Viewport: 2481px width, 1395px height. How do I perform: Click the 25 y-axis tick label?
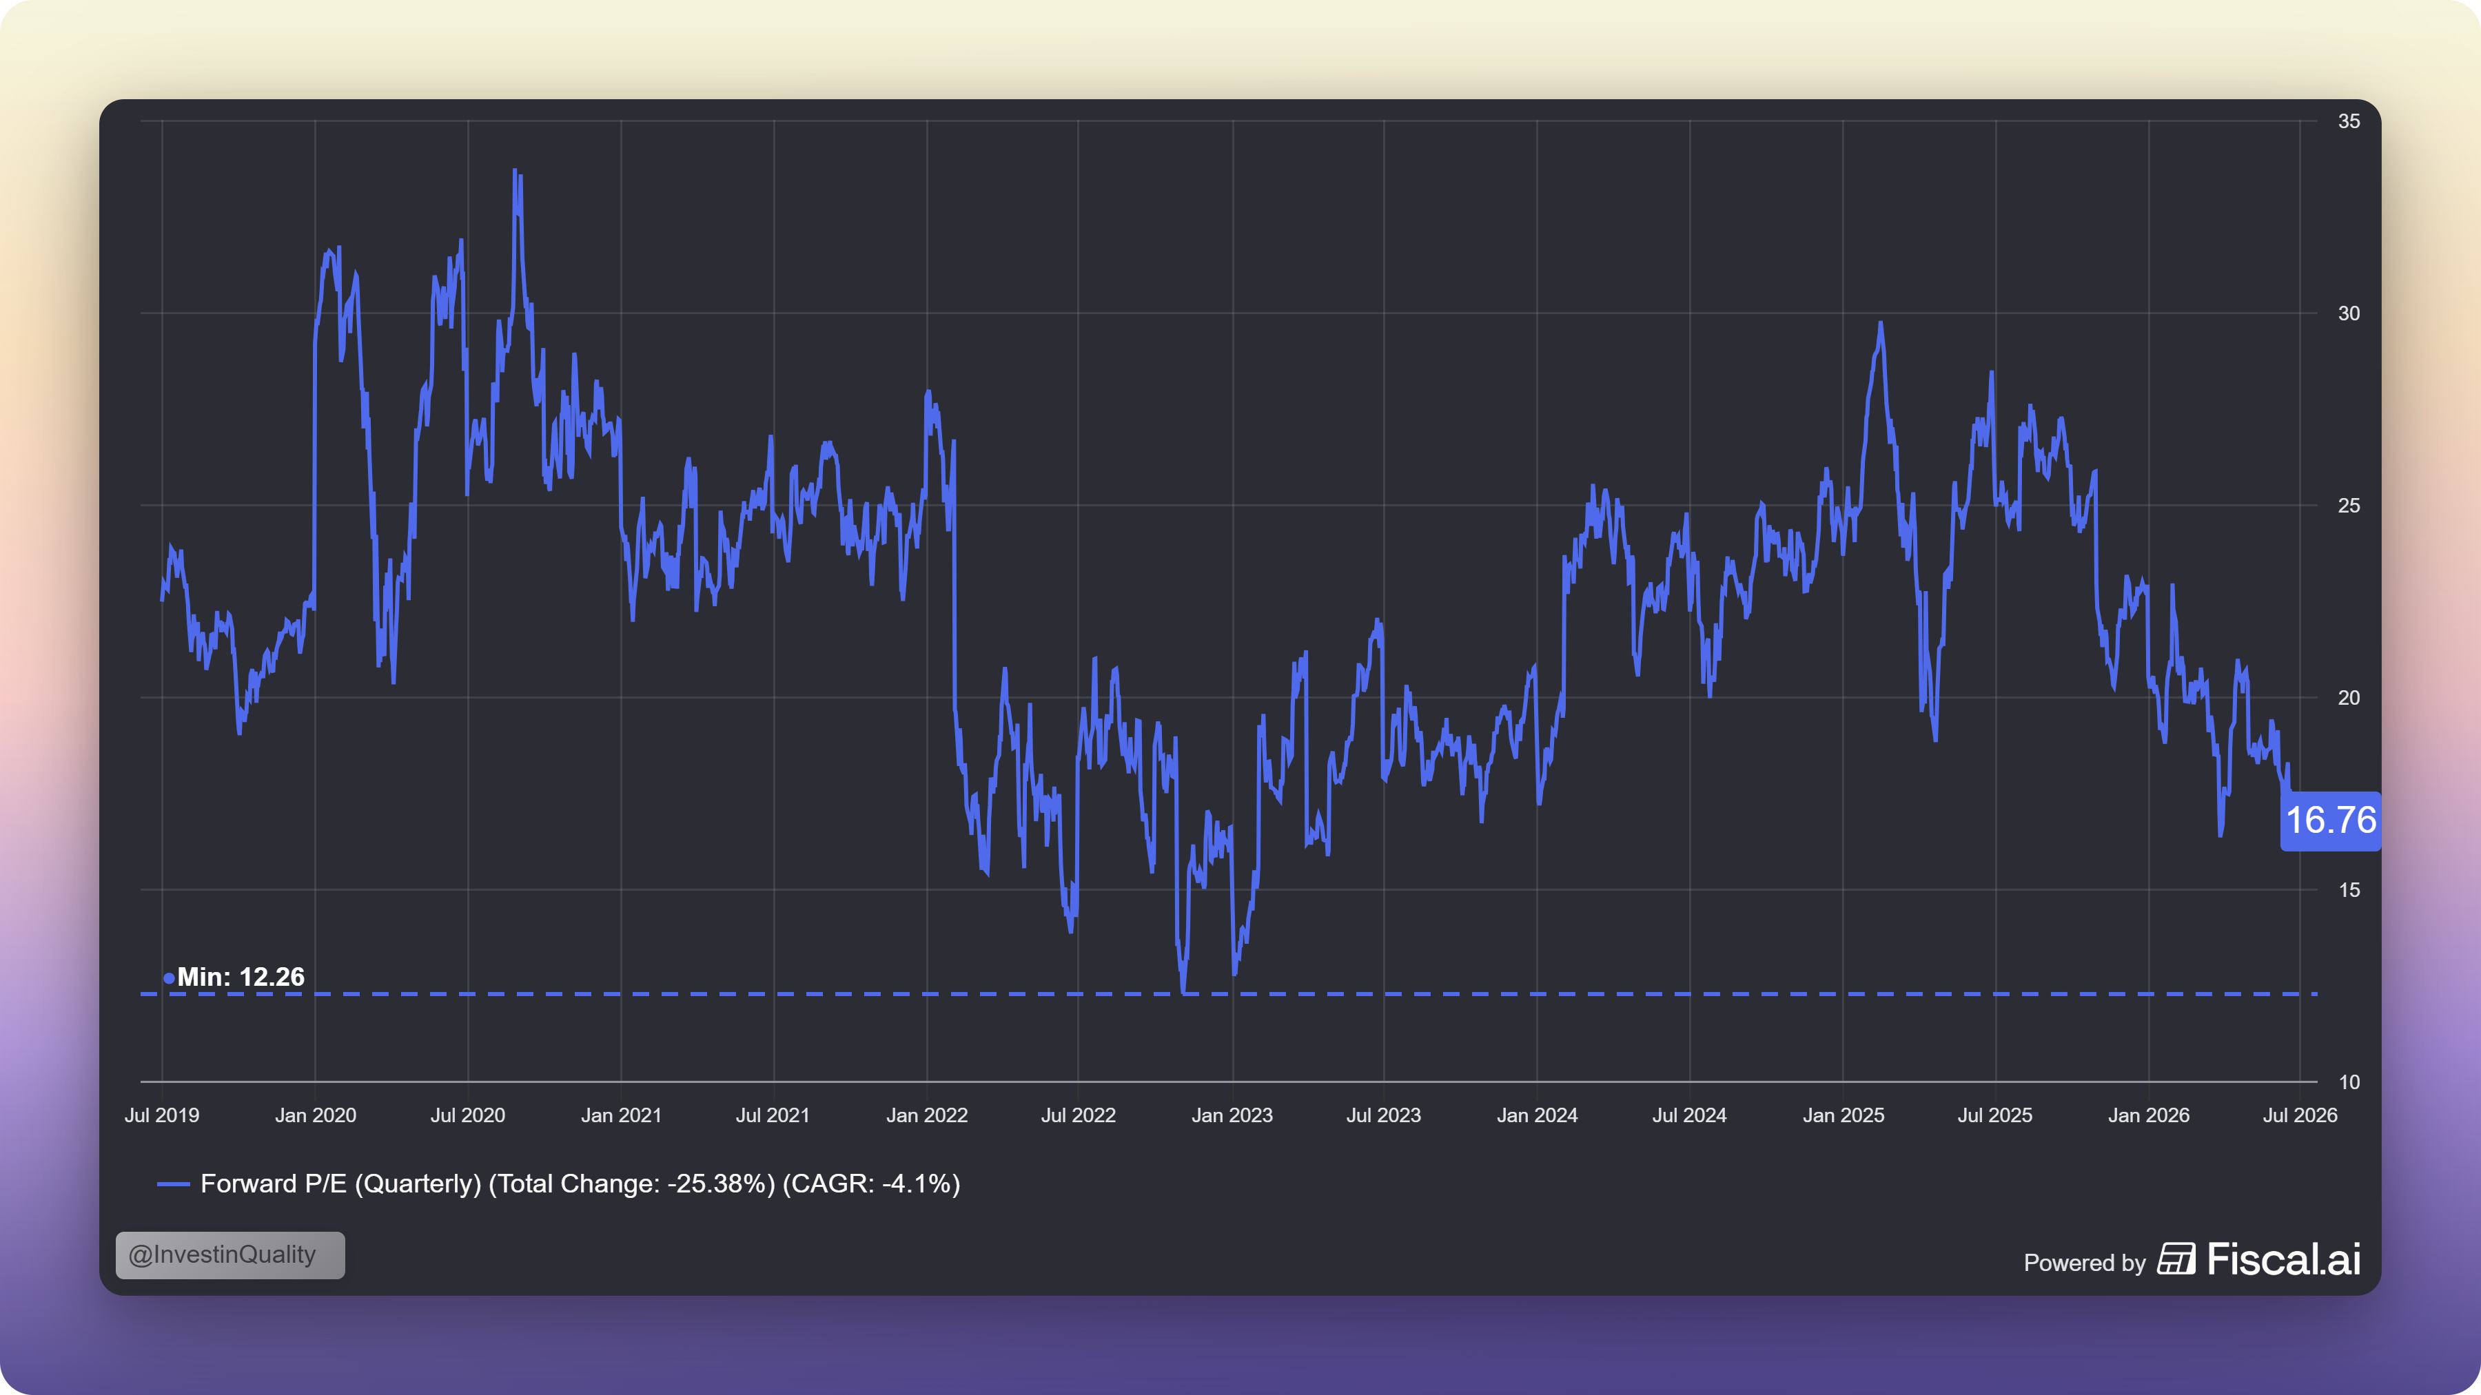coord(2349,506)
